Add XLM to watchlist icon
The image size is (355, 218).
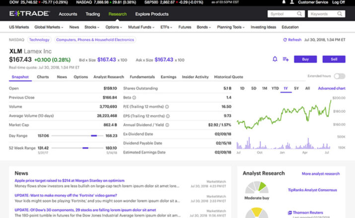coord(285,59)
